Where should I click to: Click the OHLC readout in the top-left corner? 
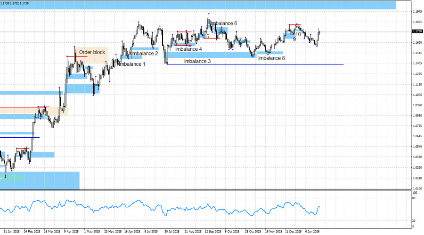point(15,3)
